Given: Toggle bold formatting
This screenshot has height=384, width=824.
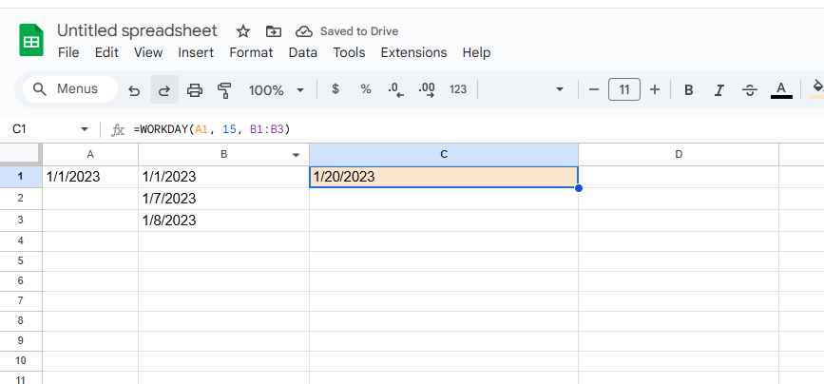Looking at the screenshot, I should pos(689,90).
